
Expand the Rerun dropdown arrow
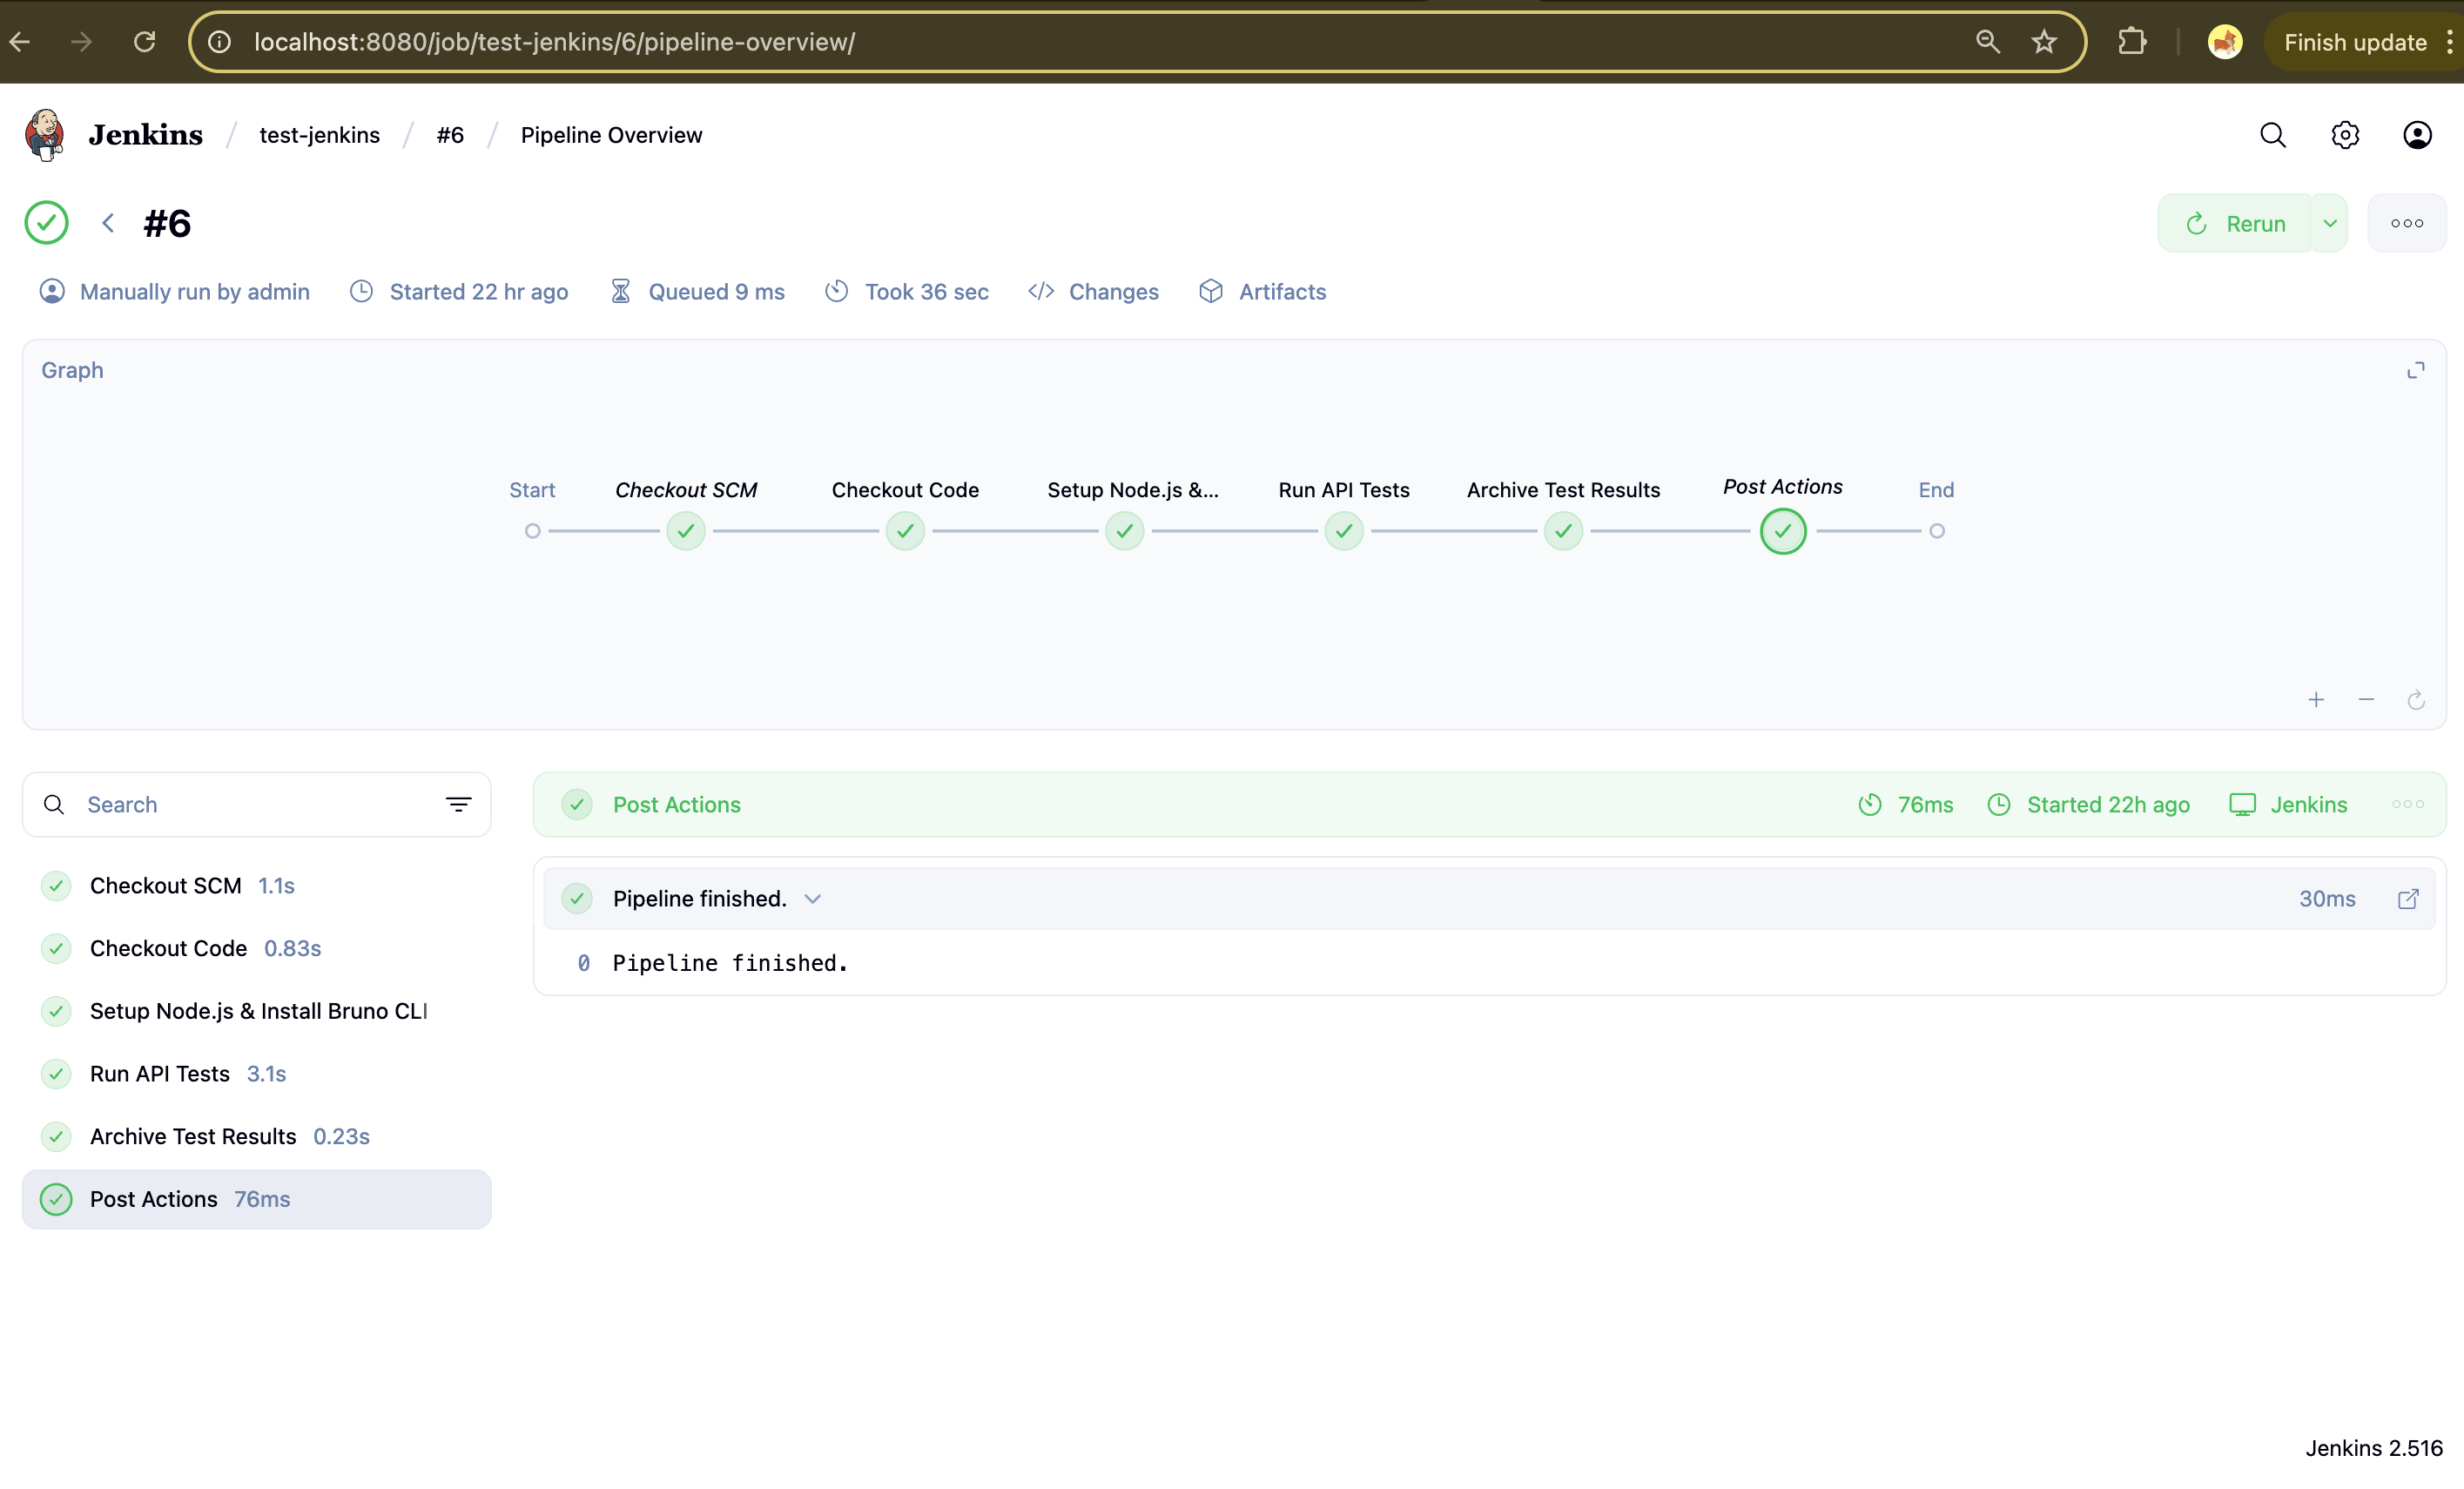tap(2329, 222)
